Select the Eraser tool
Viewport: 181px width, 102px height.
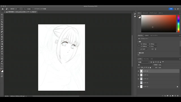pos(2,42)
